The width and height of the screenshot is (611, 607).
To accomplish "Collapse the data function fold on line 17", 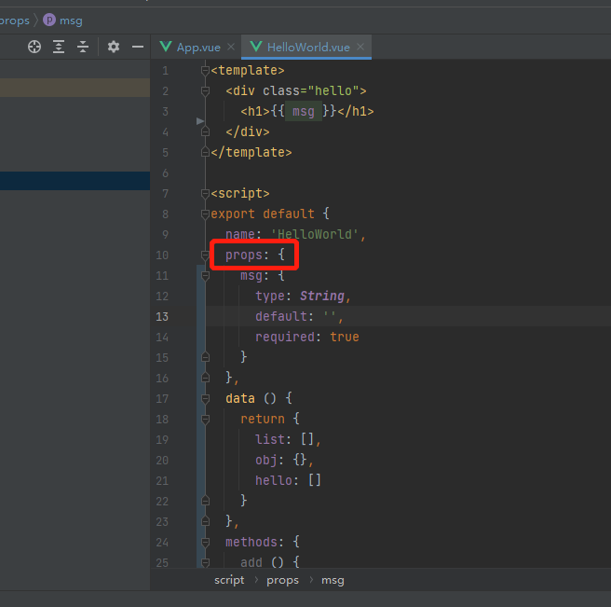I will (x=205, y=399).
